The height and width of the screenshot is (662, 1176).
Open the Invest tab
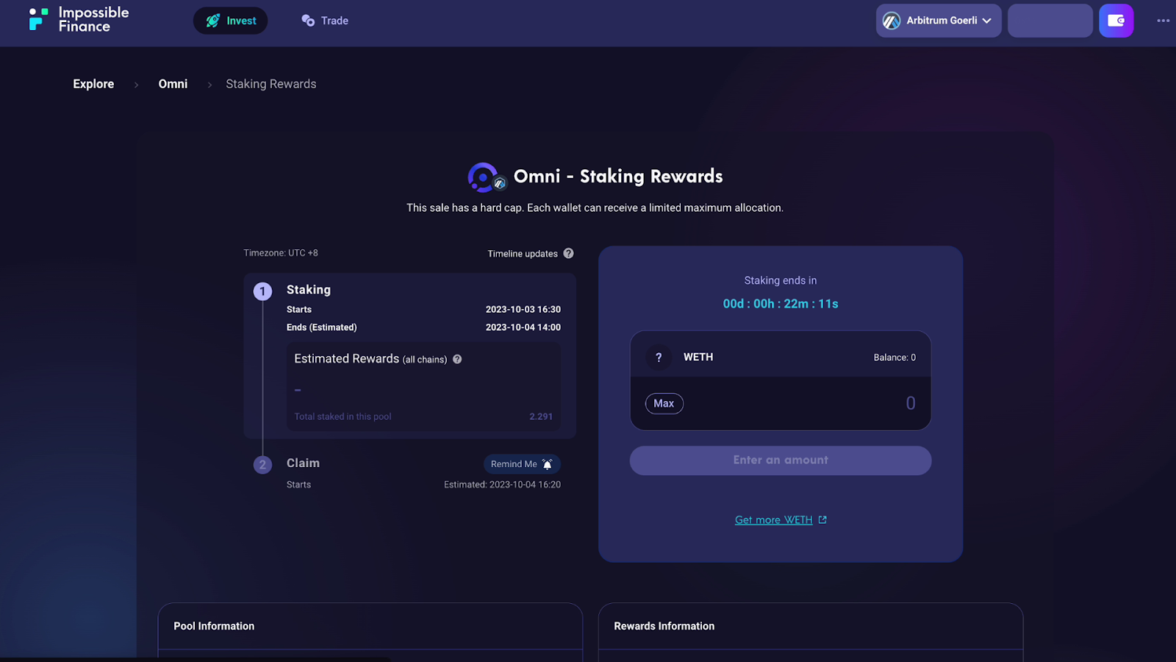(x=230, y=21)
